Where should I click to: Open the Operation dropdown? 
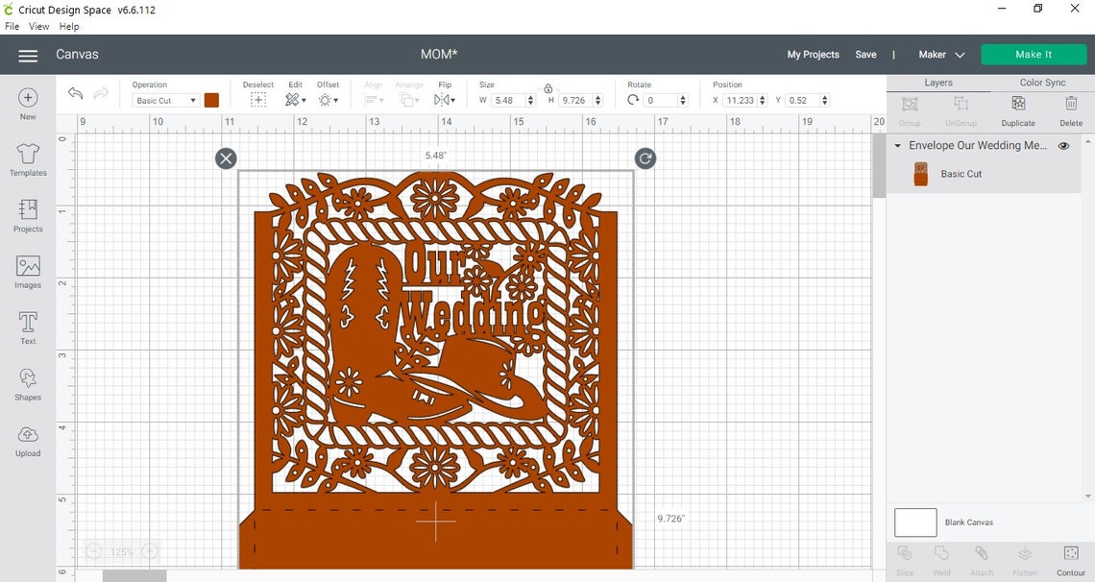pyautogui.click(x=164, y=100)
